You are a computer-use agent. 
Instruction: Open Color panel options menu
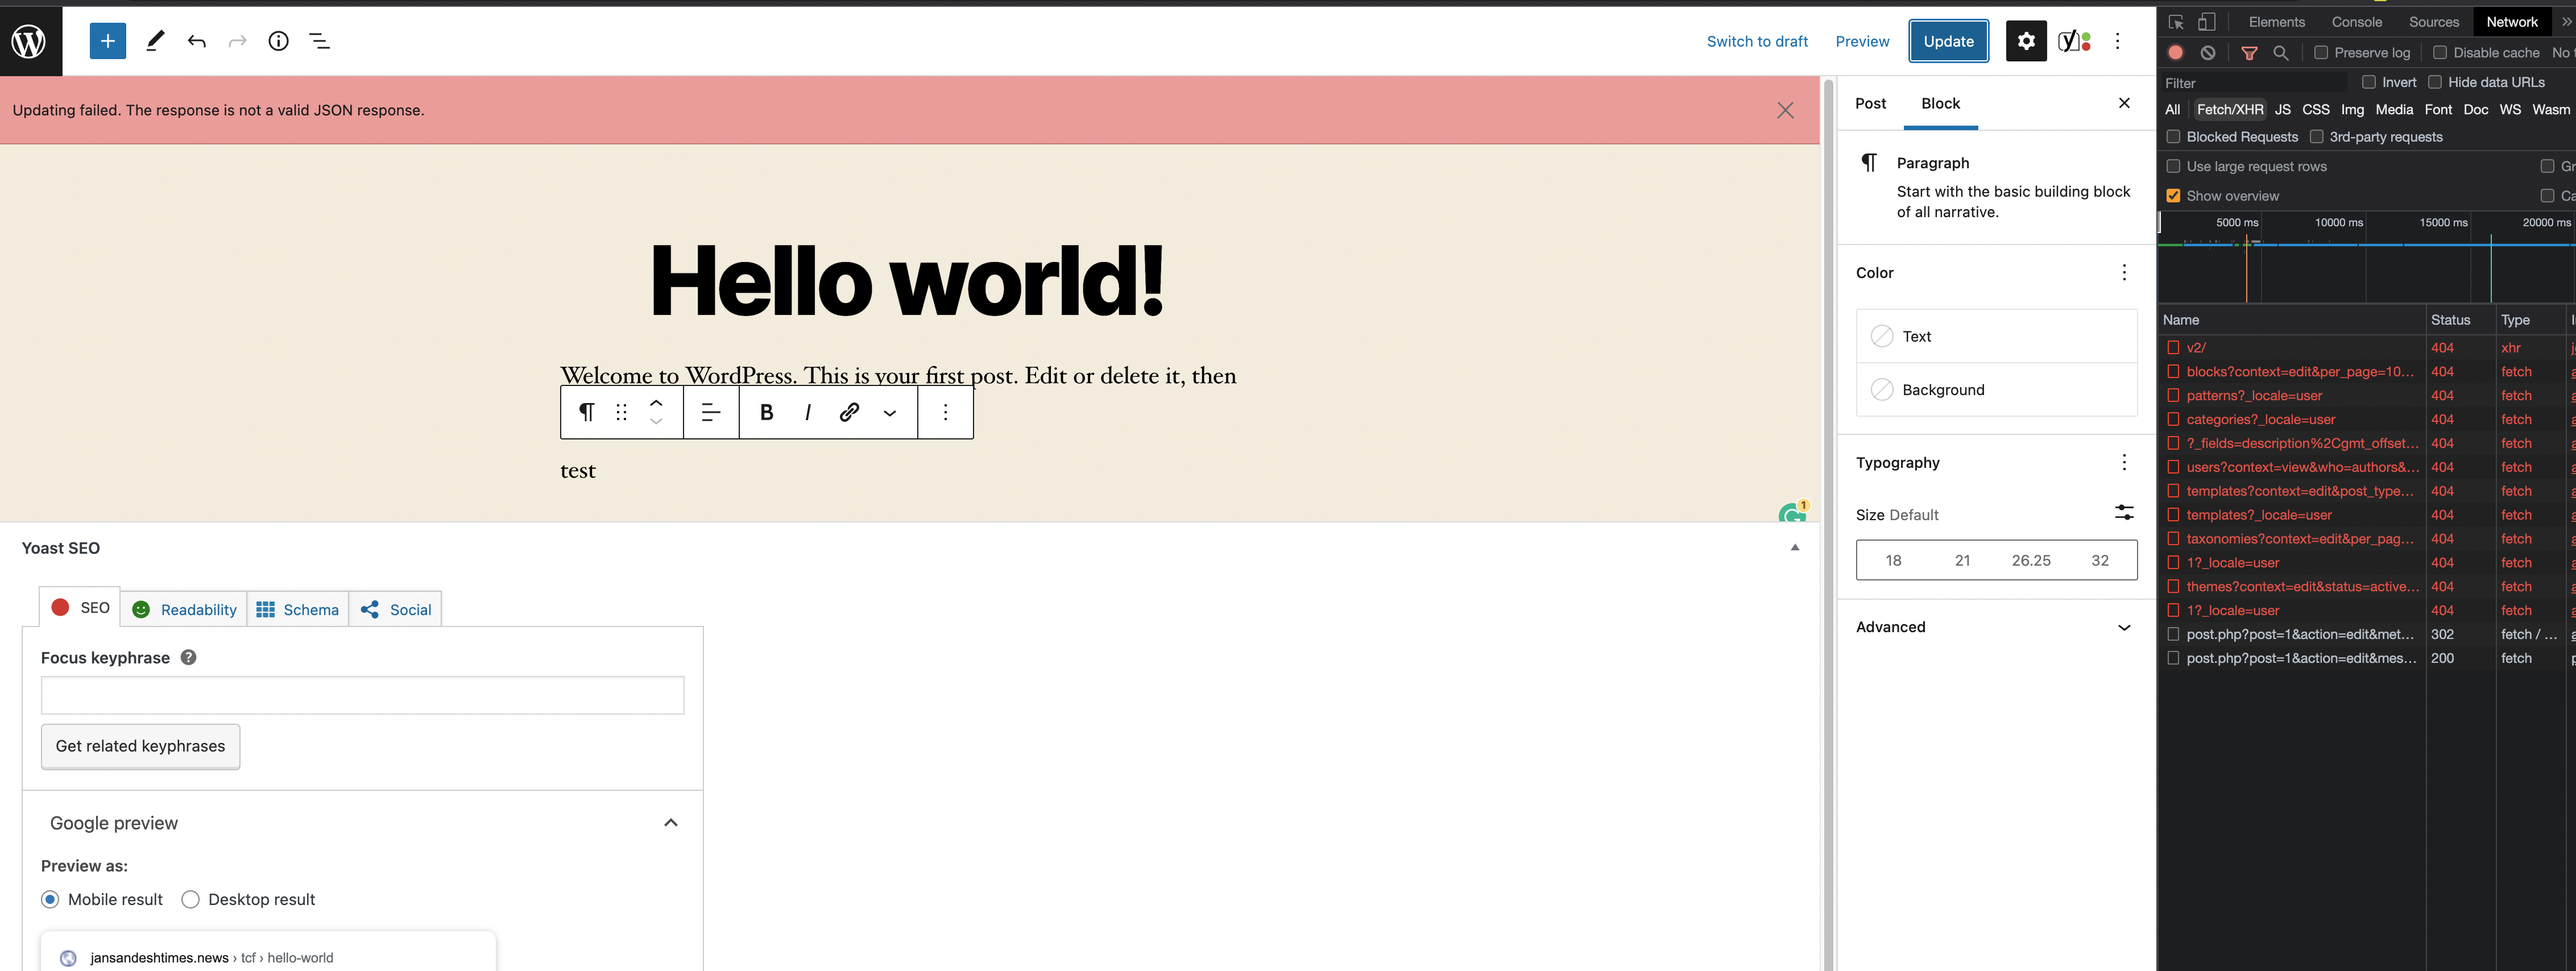(x=2124, y=273)
